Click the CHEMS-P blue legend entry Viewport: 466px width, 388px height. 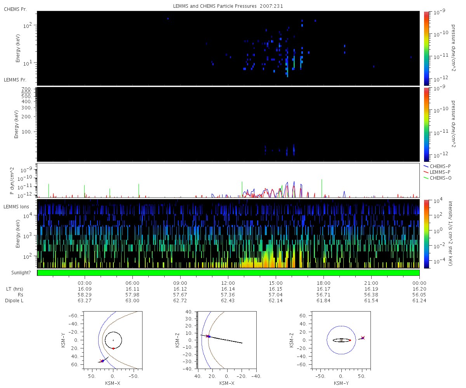(438, 166)
